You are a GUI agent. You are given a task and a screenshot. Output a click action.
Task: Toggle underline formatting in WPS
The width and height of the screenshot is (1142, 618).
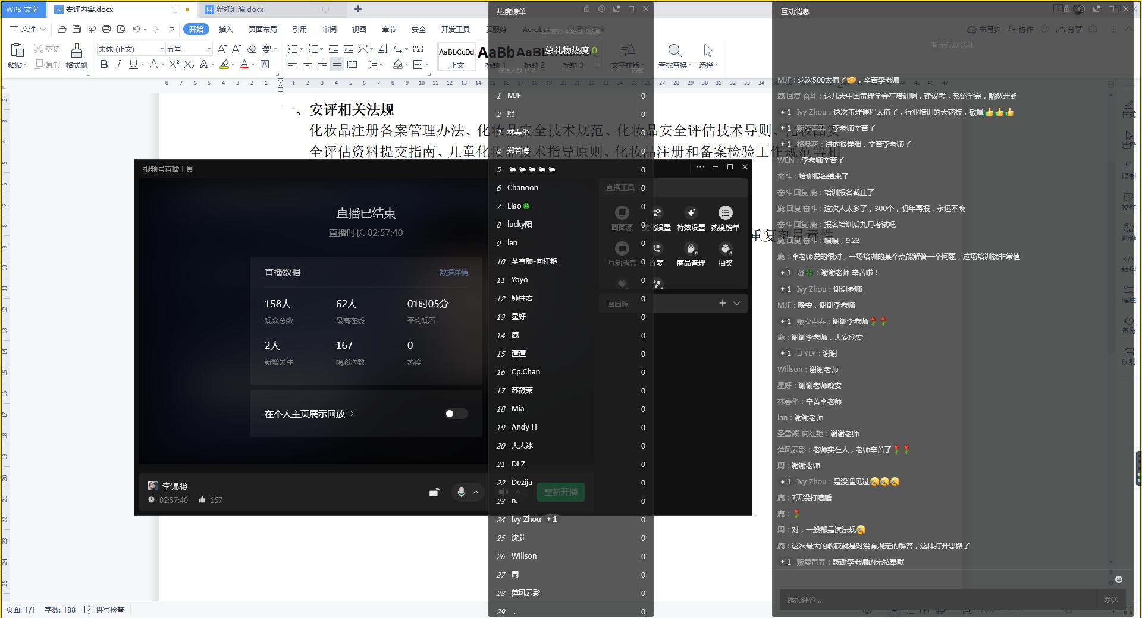(133, 64)
